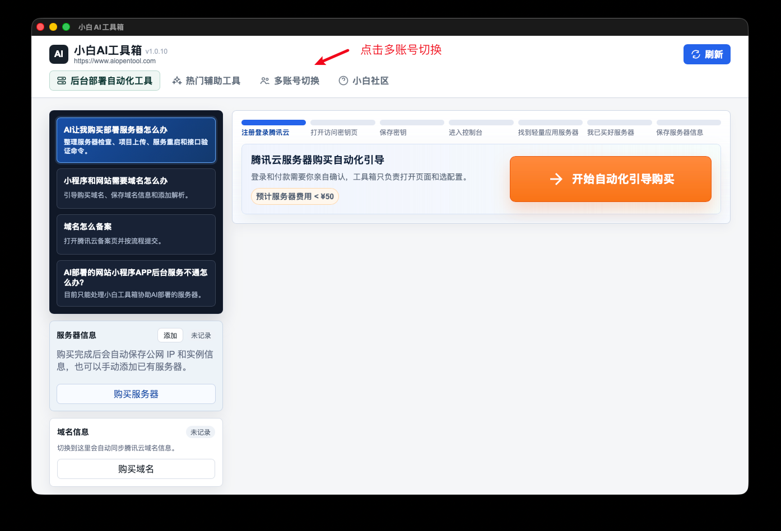Click 添加 in 服务器信息 panel
The height and width of the screenshot is (531, 781).
[x=170, y=336]
